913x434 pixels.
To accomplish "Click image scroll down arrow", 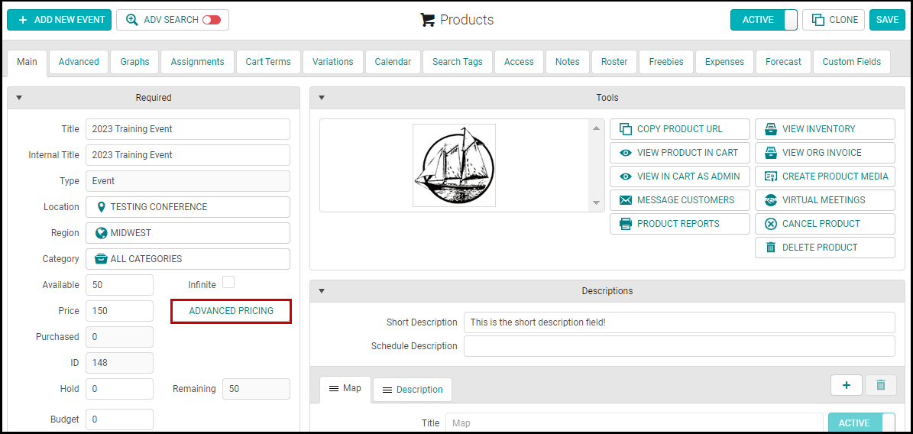I will [x=596, y=202].
